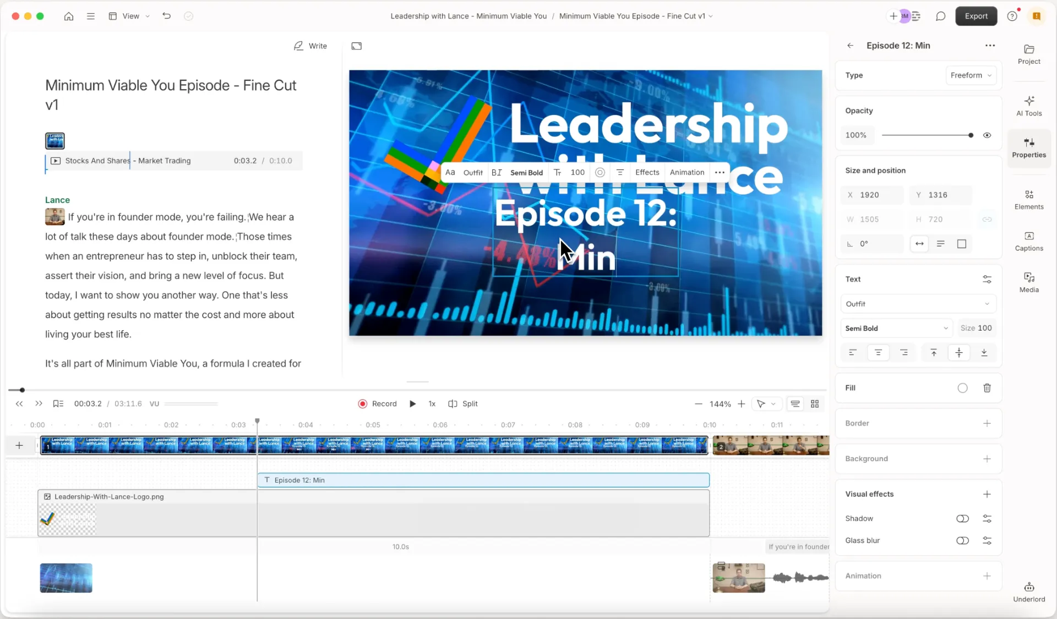Open the View menu
The image size is (1057, 619).
coord(130,16)
